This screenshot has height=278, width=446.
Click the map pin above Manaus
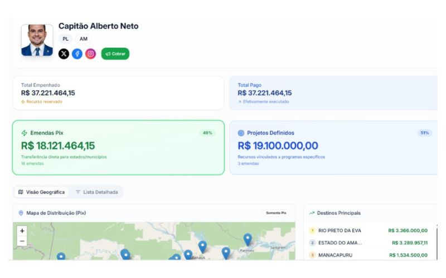click(x=202, y=246)
